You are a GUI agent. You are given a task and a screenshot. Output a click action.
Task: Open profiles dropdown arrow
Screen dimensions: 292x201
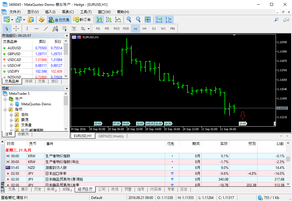[24, 20]
